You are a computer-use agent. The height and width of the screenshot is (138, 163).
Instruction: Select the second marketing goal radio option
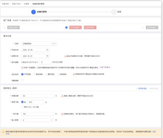pos(34,74)
